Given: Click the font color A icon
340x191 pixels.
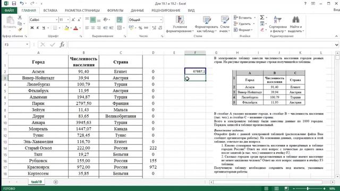Looking at the screenshot, I should 75,28.
